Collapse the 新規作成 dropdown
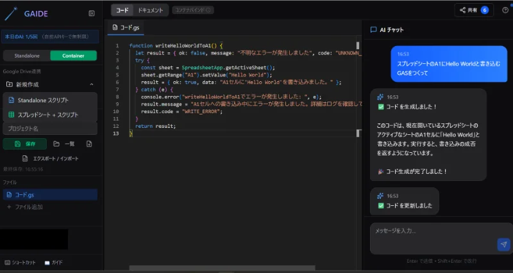Viewport: 513px width, 273px height. coord(91,84)
